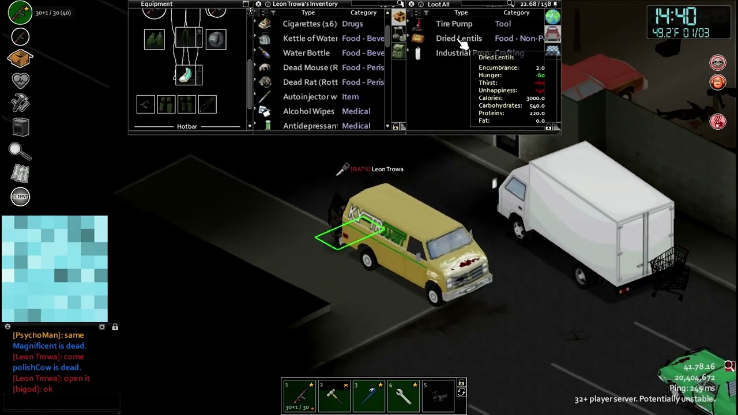Image resolution: width=738 pixels, height=415 pixels.
Task: Select the Dead Rat row
Action: pyautogui.click(x=319, y=82)
